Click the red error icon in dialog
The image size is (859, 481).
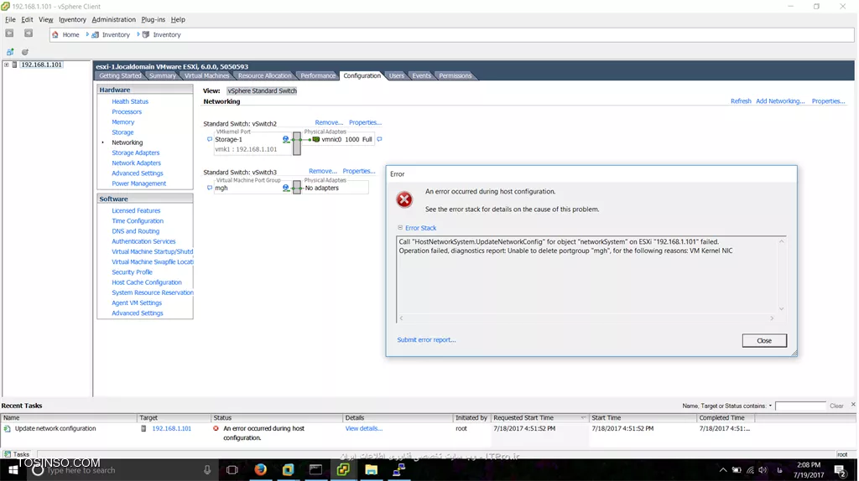[404, 199]
